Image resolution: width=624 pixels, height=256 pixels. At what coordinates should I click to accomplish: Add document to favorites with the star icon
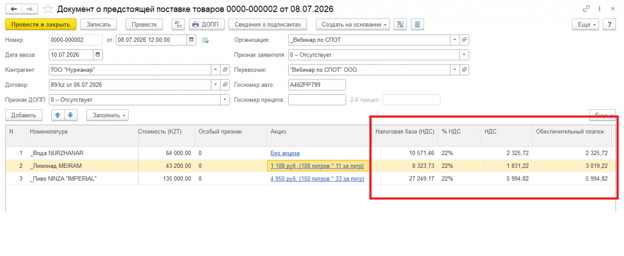(x=48, y=9)
